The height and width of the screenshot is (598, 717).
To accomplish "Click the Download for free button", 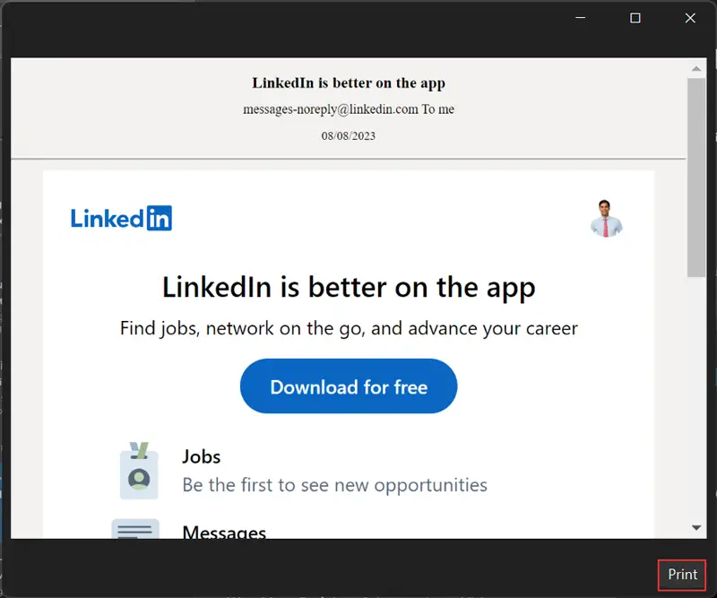I will point(349,386).
